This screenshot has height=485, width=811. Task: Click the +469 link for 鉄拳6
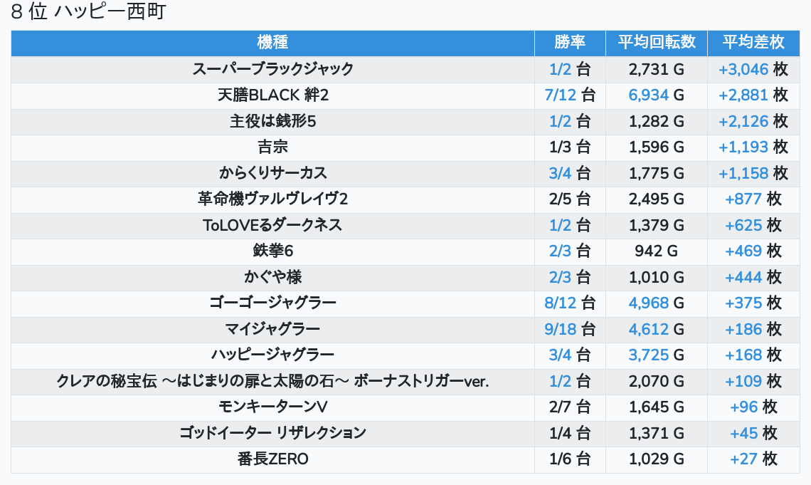[743, 251]
